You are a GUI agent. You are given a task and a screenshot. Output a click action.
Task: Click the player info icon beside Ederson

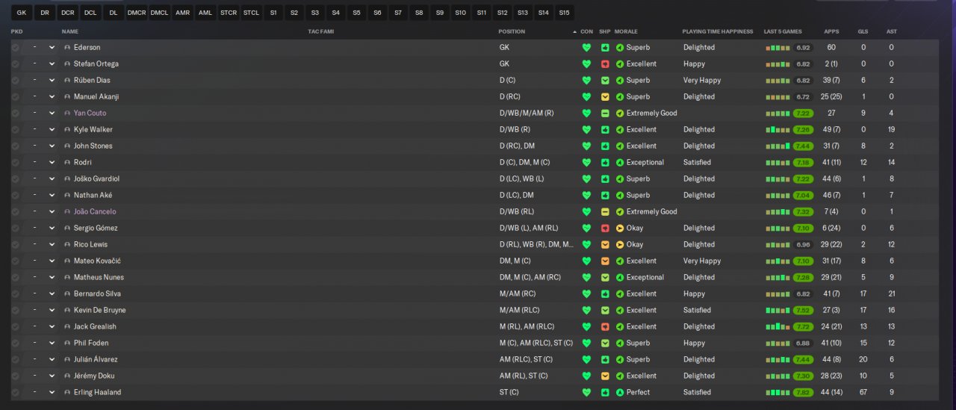tap(67, 47)
